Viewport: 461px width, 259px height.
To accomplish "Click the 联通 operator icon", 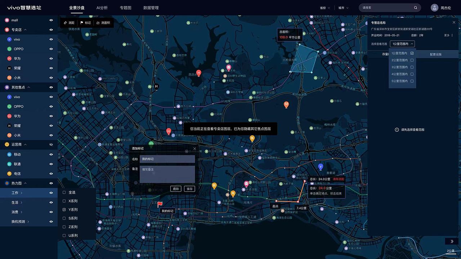I will point(9,164).
